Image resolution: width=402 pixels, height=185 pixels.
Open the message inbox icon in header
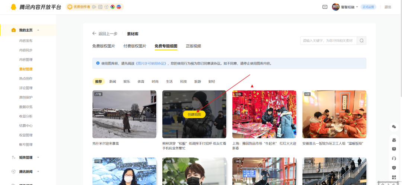point(325,7)
